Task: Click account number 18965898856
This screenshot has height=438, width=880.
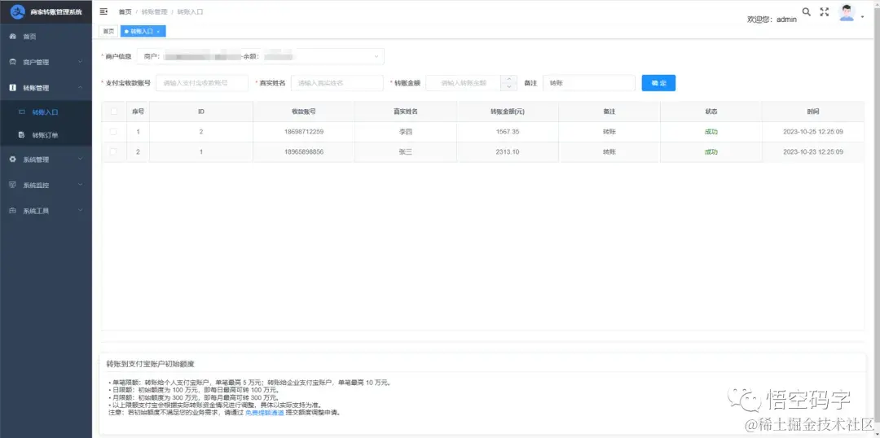Action: pos(304,152)
